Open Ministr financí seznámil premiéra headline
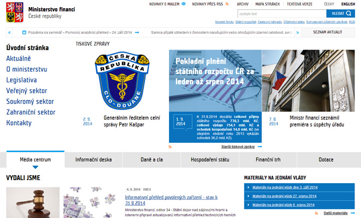Screen dimensions: 361x218 (317, 121)
